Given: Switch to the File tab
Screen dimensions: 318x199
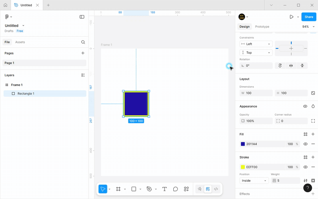Looking at the screenshot, I should pyautogui.click(x=7, y=42).
